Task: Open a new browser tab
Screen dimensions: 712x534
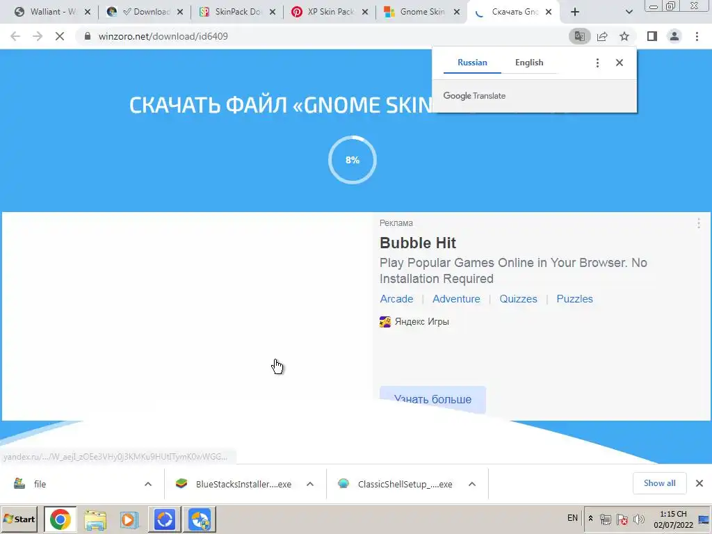Action: [x=575, y=13]
